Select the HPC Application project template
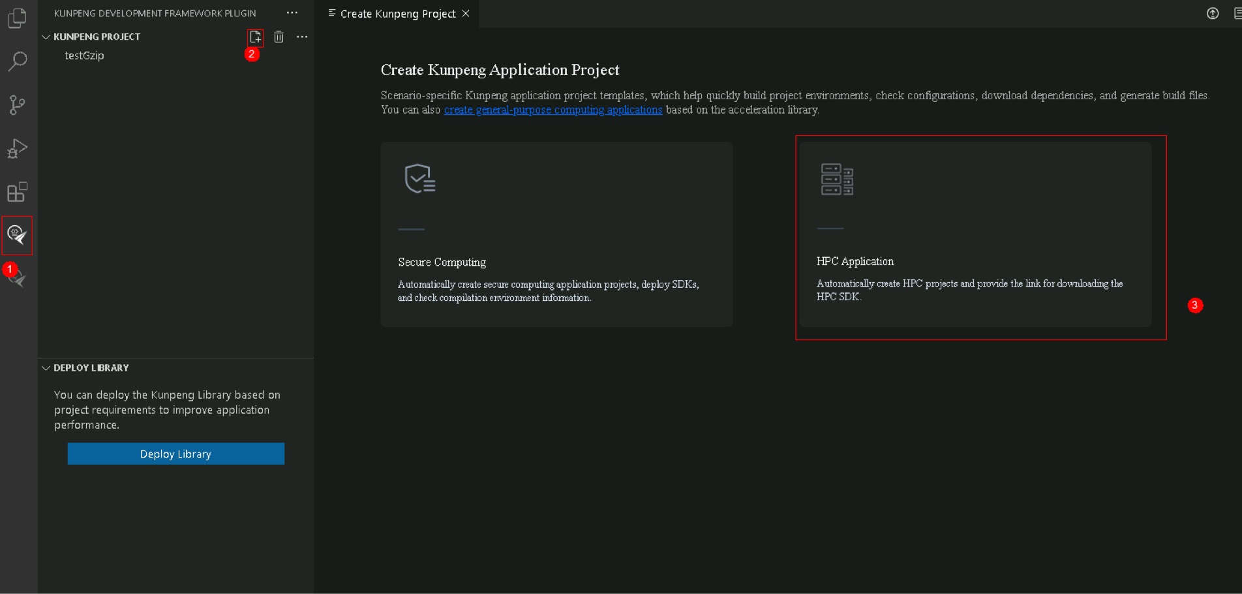Viewport: 1242px width, 594px height. (x=975, y=234)
